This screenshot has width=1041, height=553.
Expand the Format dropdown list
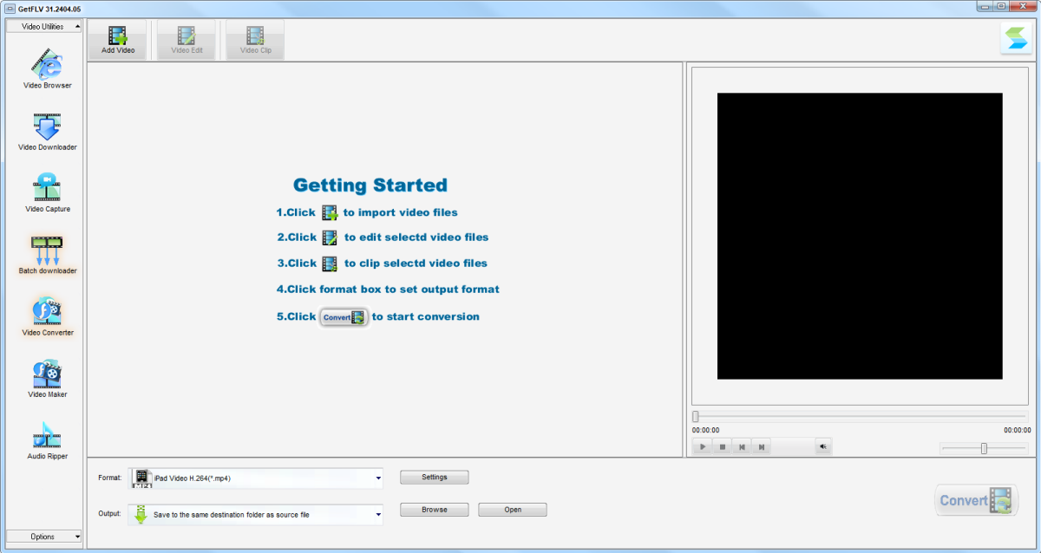pos(378,478)
